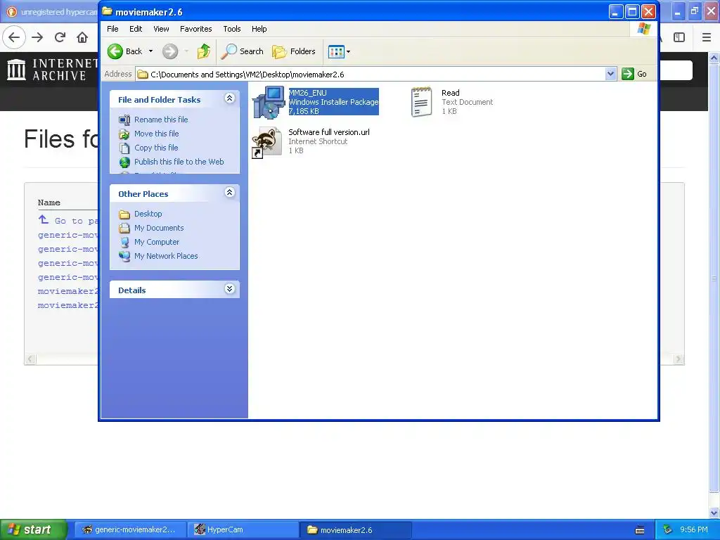The height and width of the screenshot is (540, 720).
Task: Click the My Documents icon in Other Places
Action: (124, 229)
